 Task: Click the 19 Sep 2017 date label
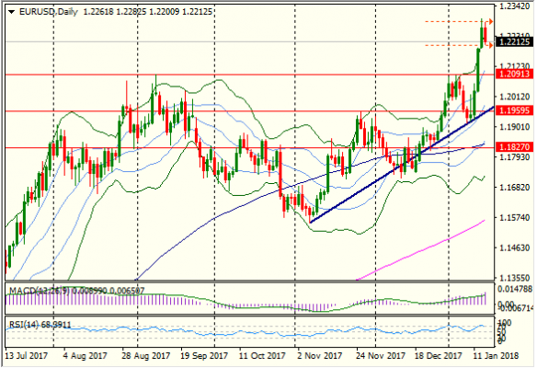coord(203,356)
